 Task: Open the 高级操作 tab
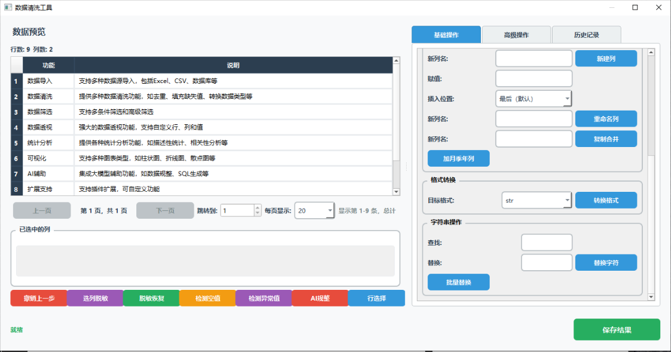516,35
